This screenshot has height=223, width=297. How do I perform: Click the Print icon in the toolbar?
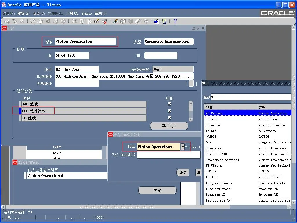[56, 21]
